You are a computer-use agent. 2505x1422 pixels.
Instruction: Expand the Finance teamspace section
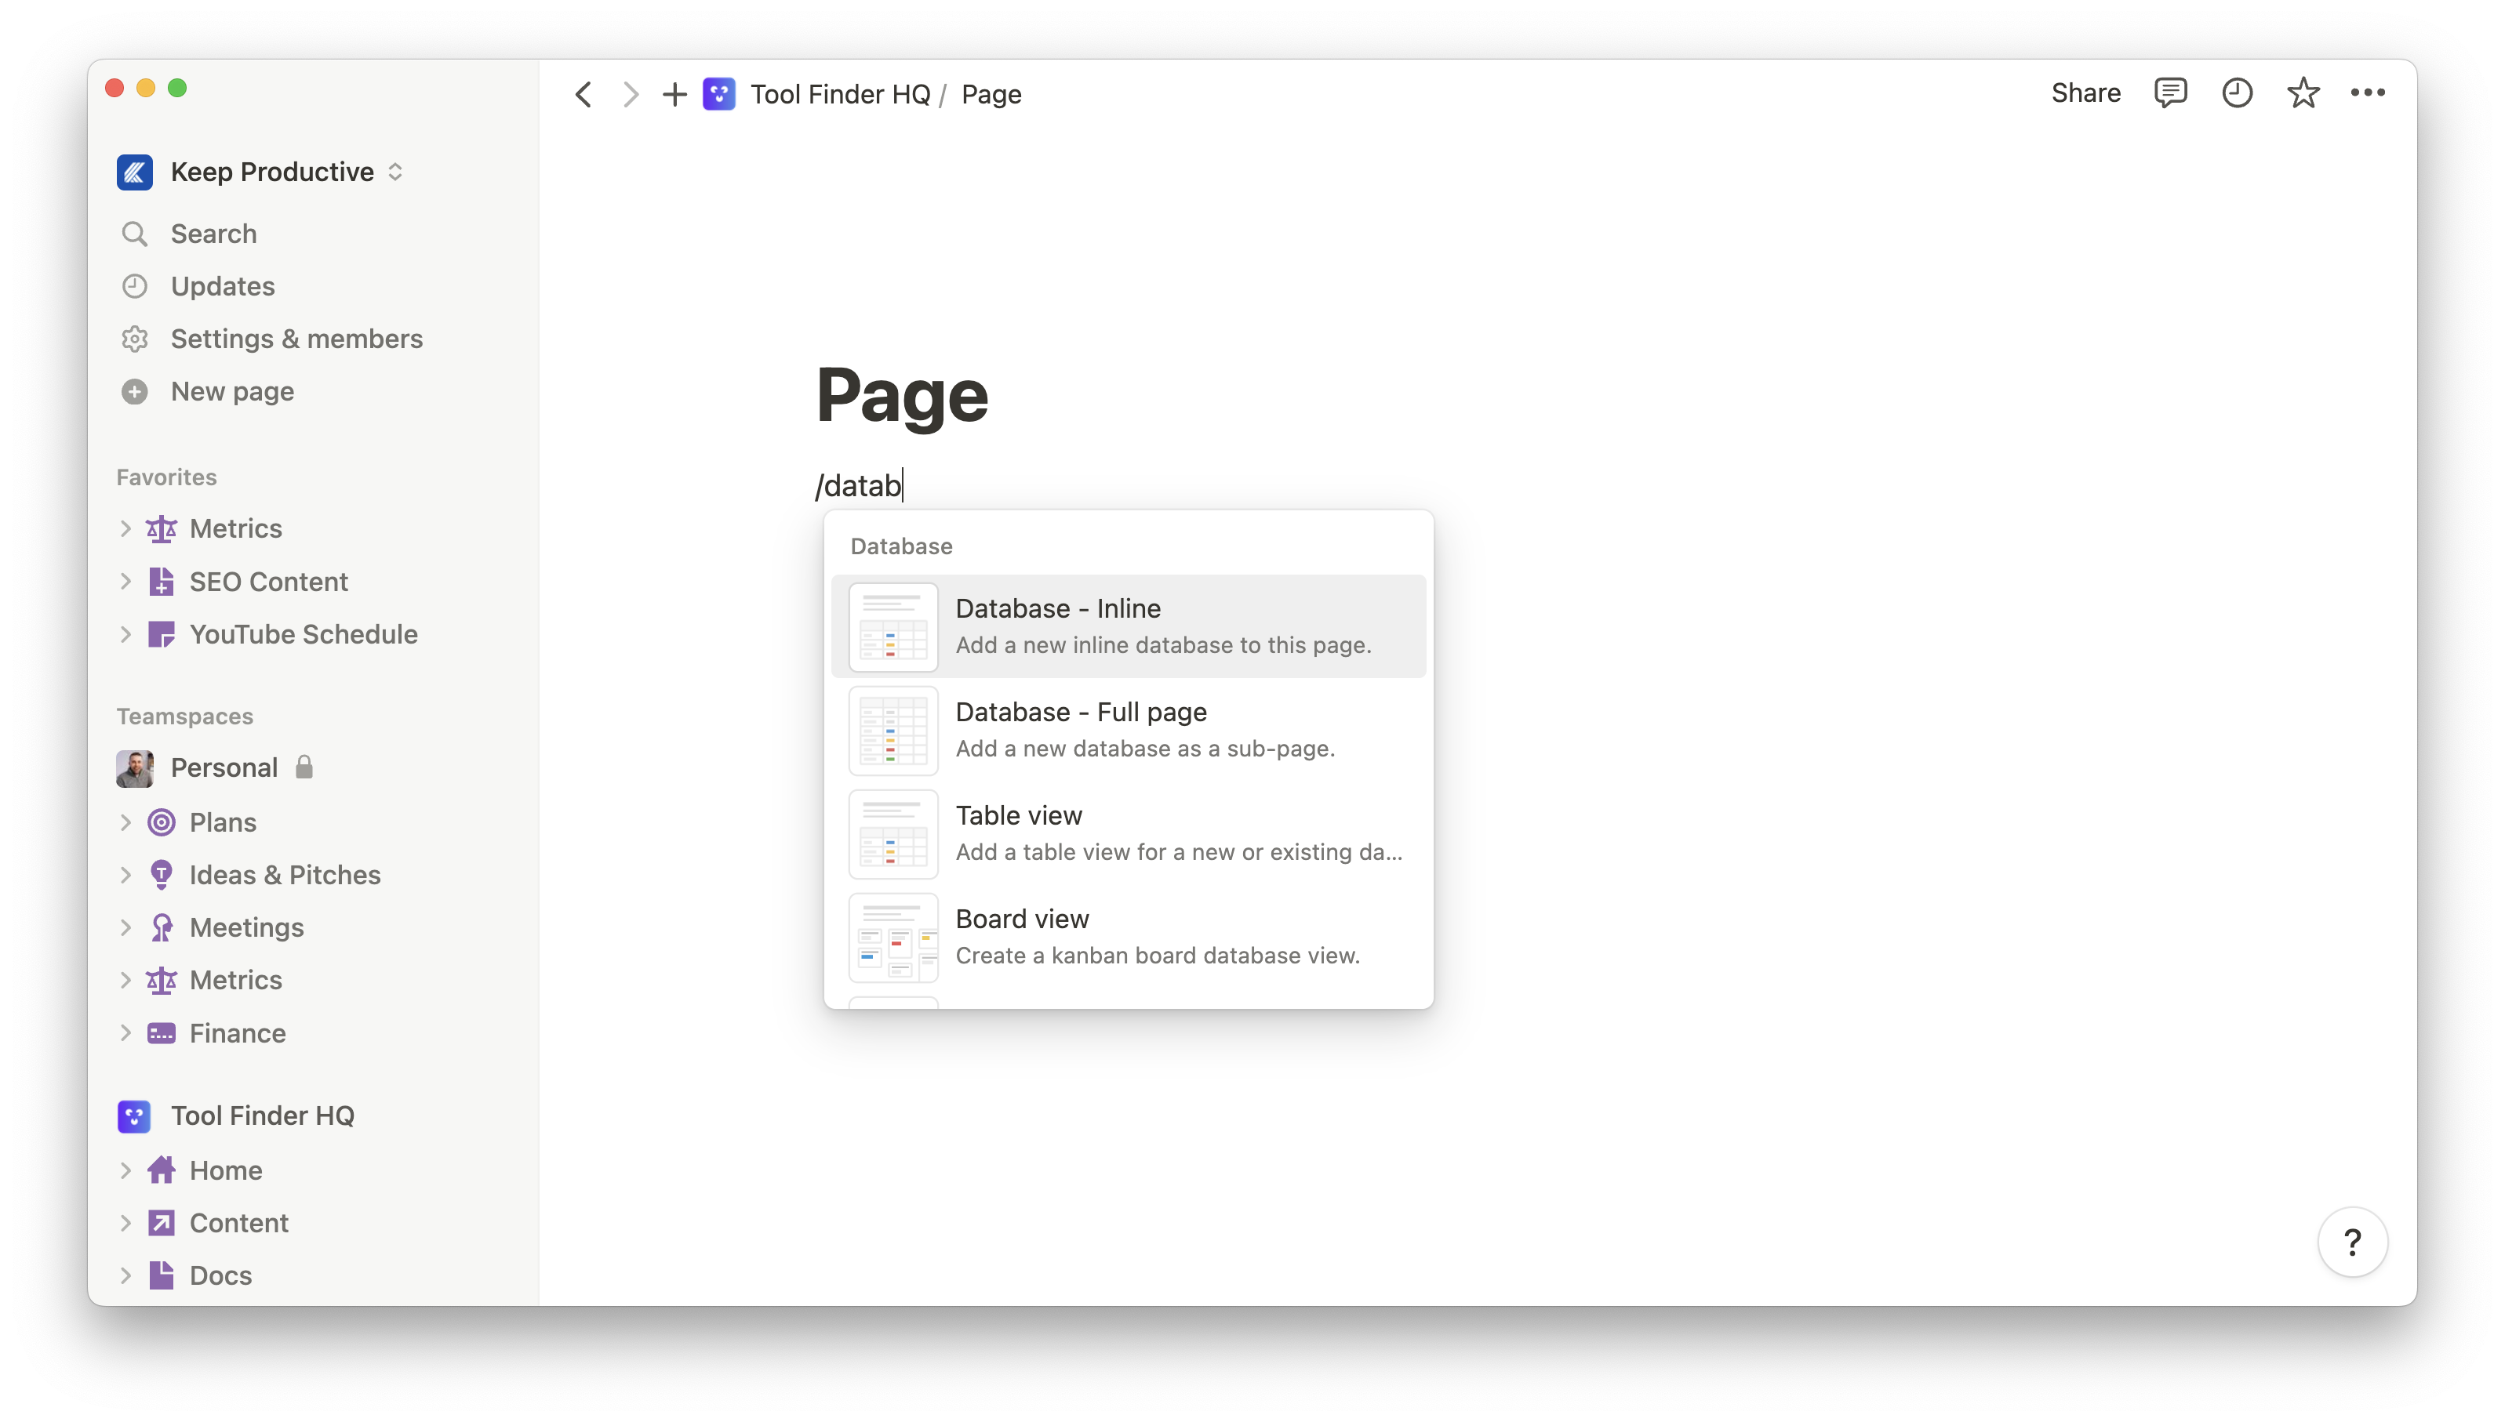pyautogui.click(x=126, y=1032)
